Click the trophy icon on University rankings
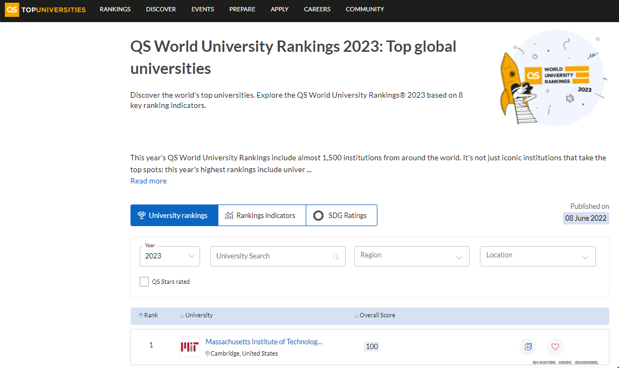This screenshot has width=619, height=368. point(141,215)
